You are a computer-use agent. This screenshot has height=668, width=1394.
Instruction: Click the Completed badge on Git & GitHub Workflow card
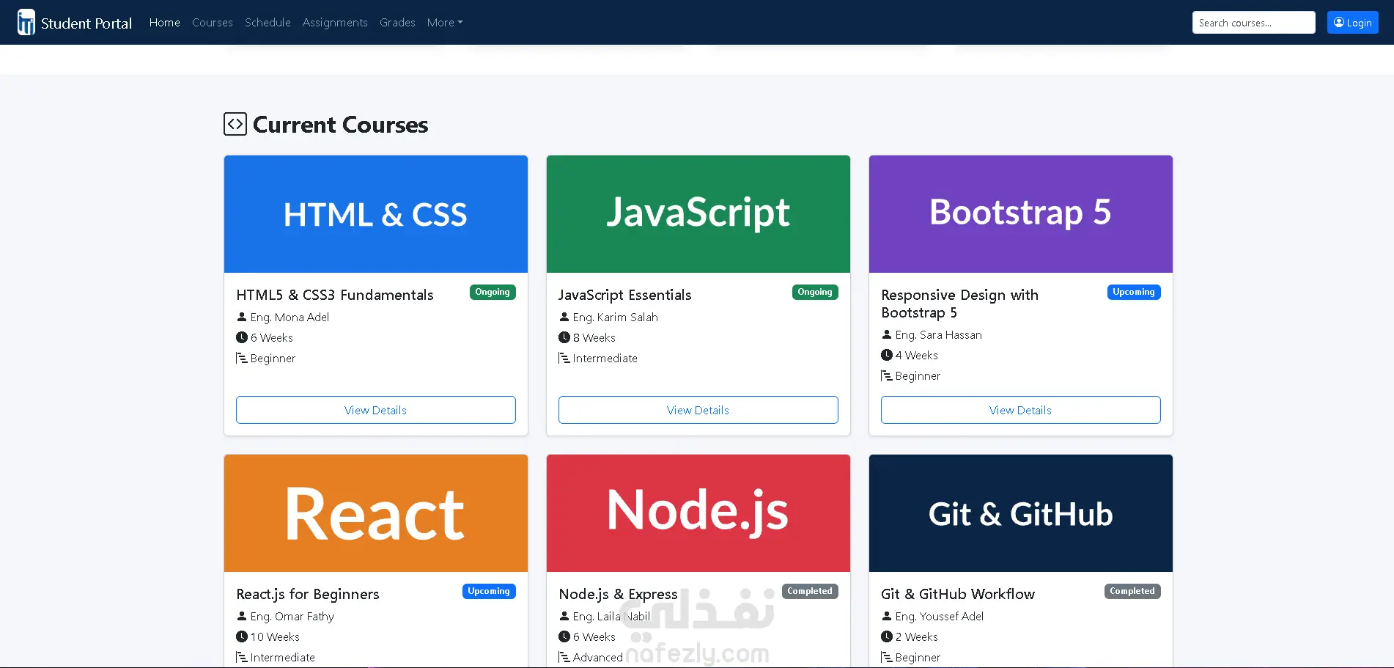[x=1132, y=591]
